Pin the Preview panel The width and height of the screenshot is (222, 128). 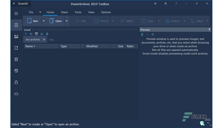tap(209, 29)
